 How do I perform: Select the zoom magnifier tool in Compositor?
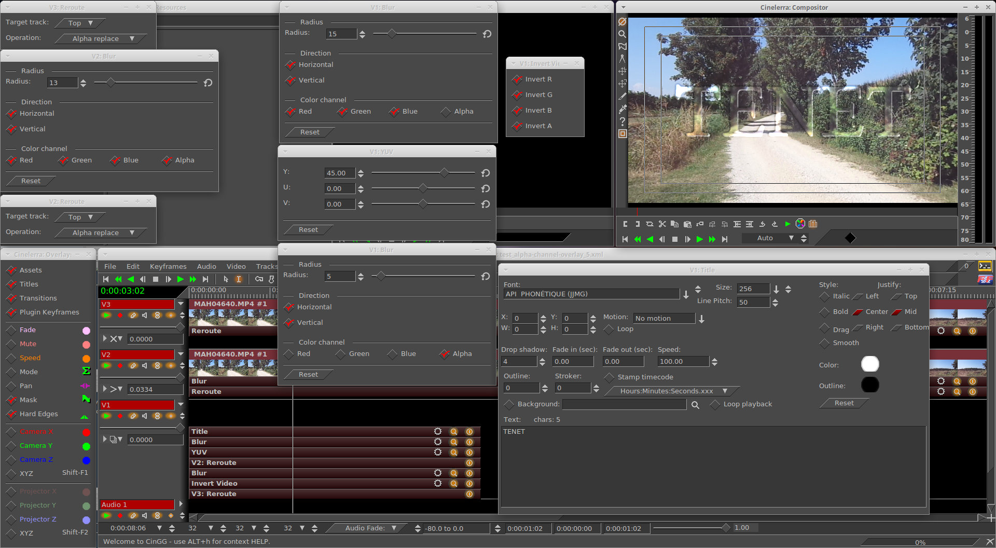[622, 34]
